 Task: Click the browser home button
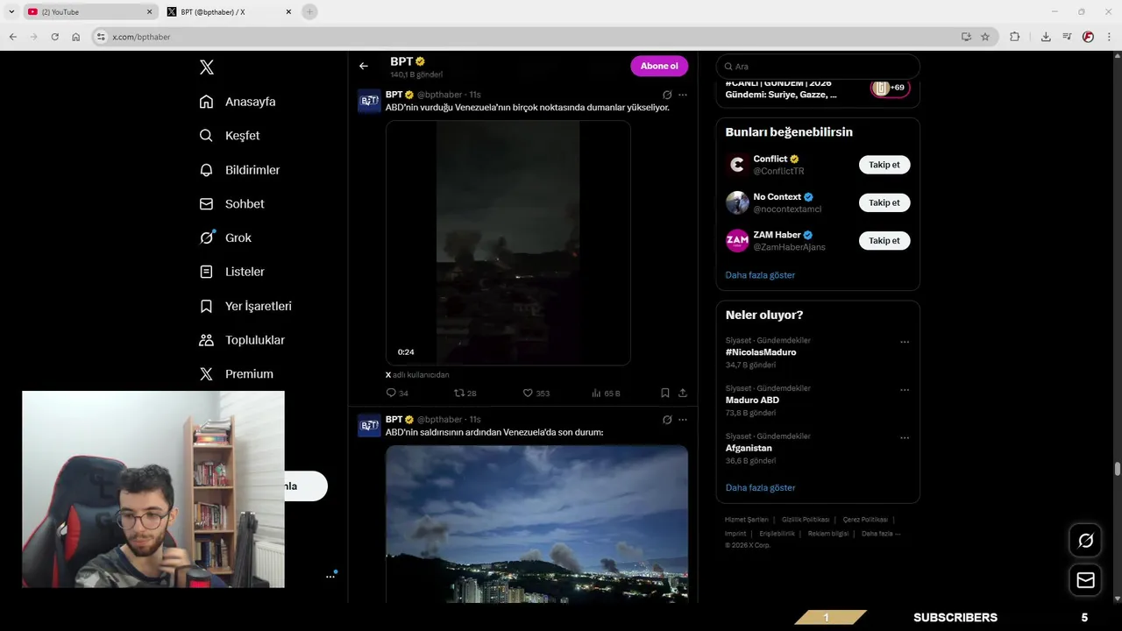(76, 37)
